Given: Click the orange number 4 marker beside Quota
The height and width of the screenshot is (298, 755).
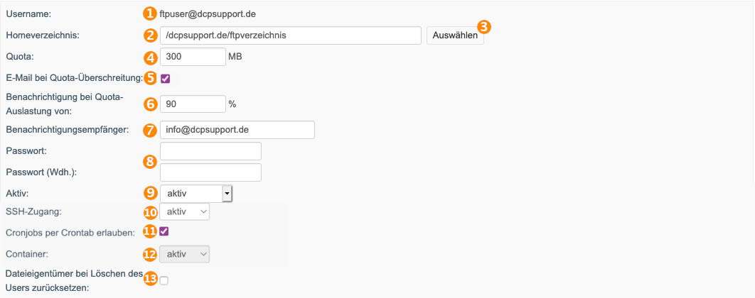Looking at the screenshot, I should [150, 57].
